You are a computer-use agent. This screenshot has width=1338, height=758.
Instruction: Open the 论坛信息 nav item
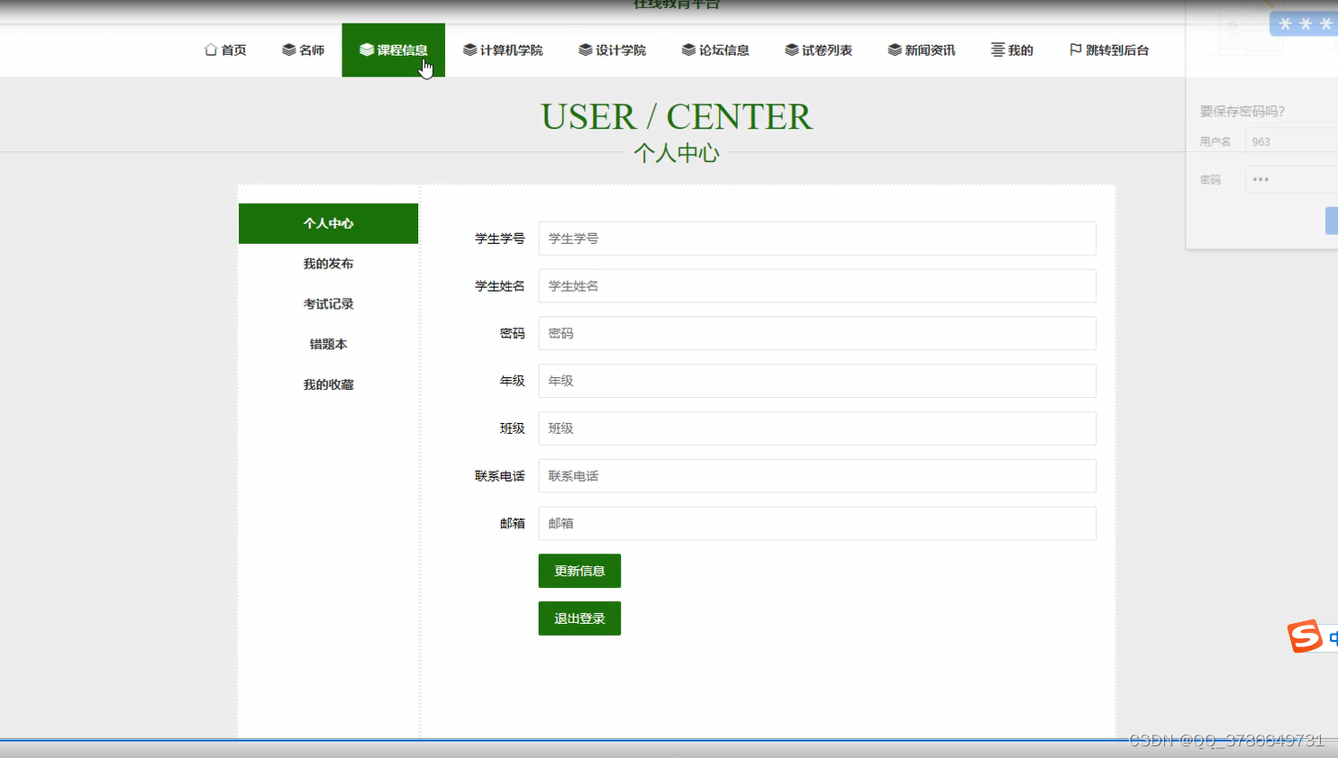click(x=715, y=50)
